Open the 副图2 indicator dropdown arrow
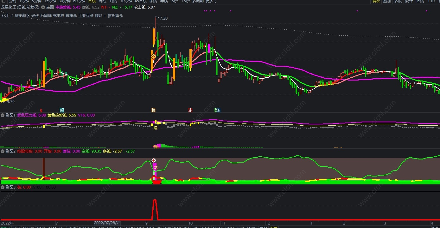Viewport: 440px width, 228px height. [3, 151]
